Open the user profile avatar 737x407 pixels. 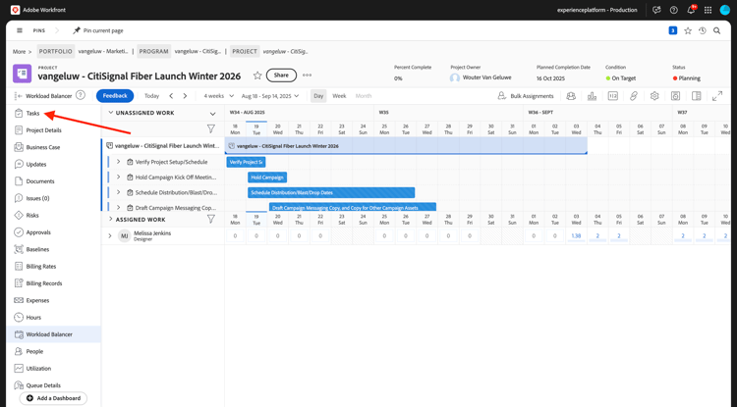[x=725, y=10]
